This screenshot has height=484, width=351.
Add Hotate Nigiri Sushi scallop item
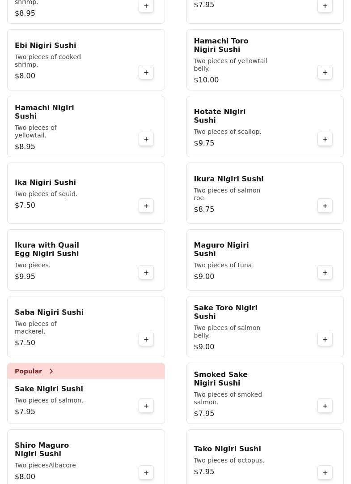(325, 139)
